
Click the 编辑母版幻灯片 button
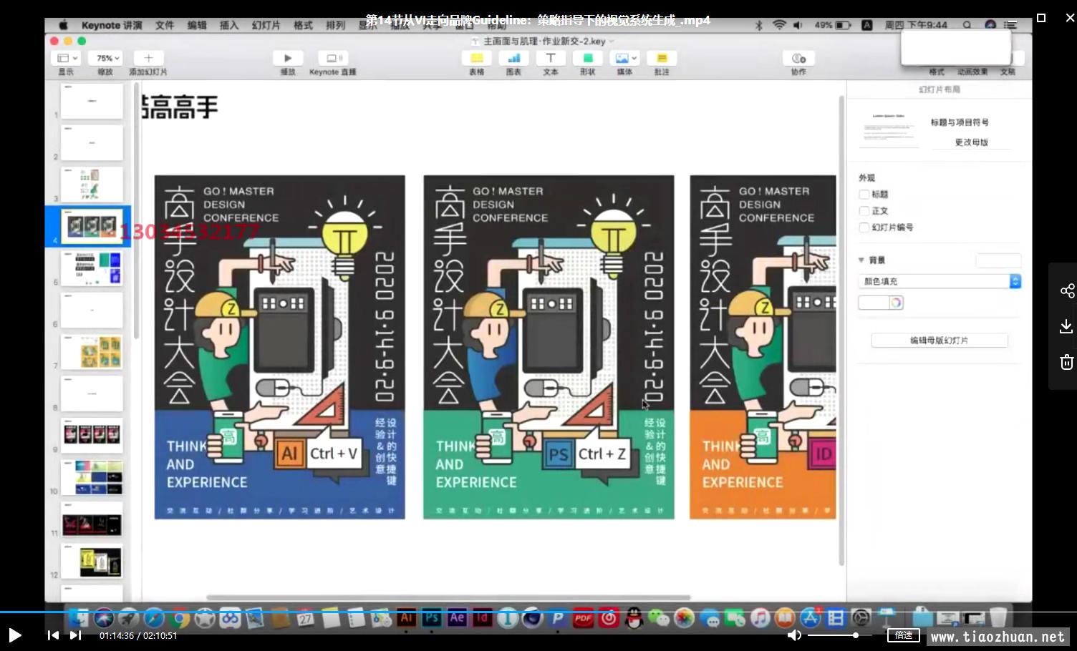click(940, 341)
